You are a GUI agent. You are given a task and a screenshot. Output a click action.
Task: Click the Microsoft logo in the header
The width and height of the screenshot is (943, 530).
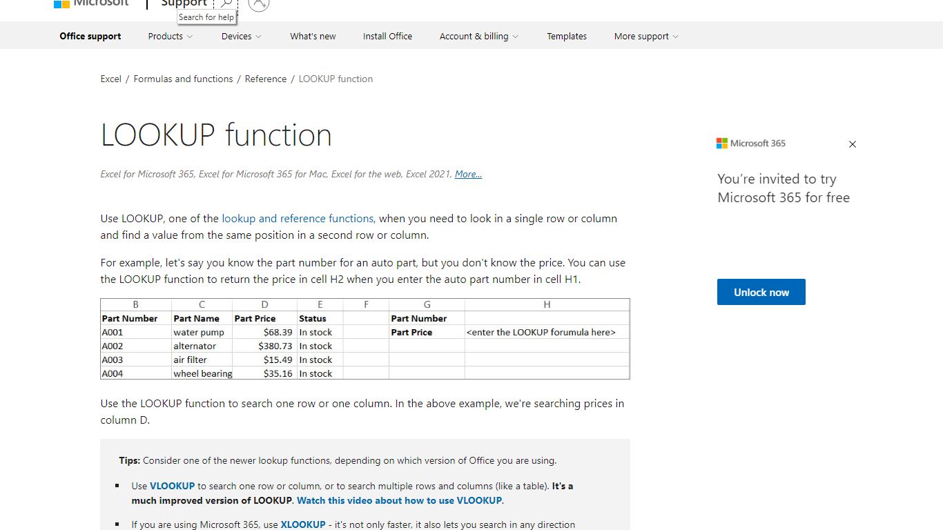[x=91, y=3]
